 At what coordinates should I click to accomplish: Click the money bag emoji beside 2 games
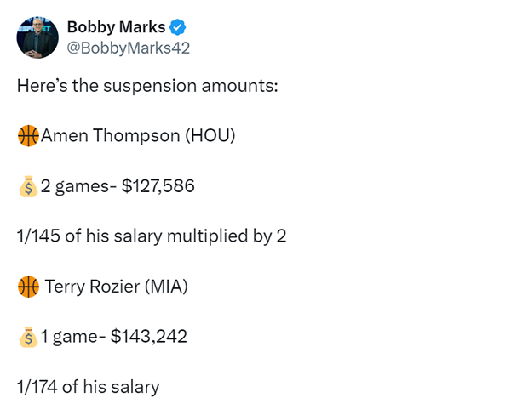click(x=28, y=187)
